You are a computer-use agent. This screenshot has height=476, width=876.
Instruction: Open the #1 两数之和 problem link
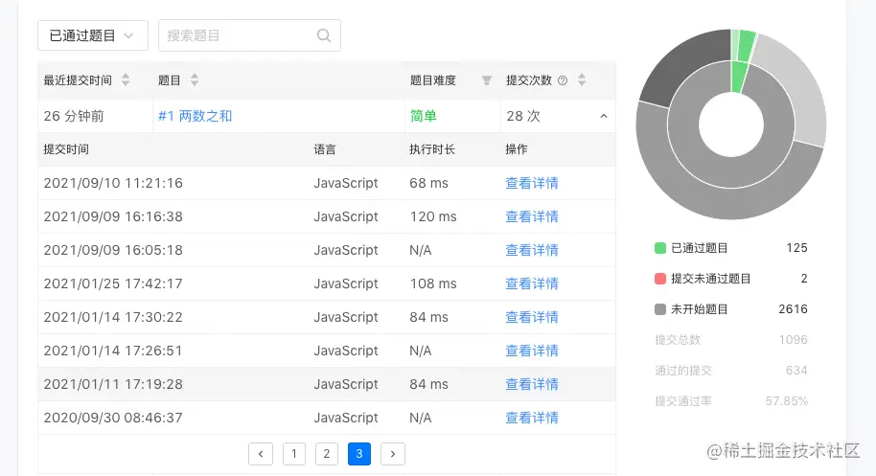[195, 116]
